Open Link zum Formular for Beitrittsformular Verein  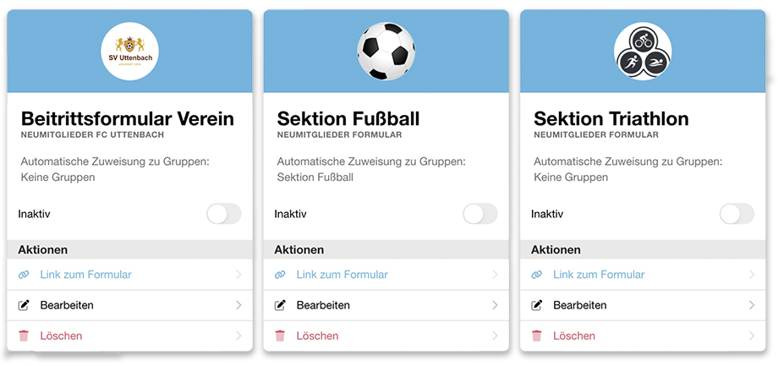[x=85, y=275]
